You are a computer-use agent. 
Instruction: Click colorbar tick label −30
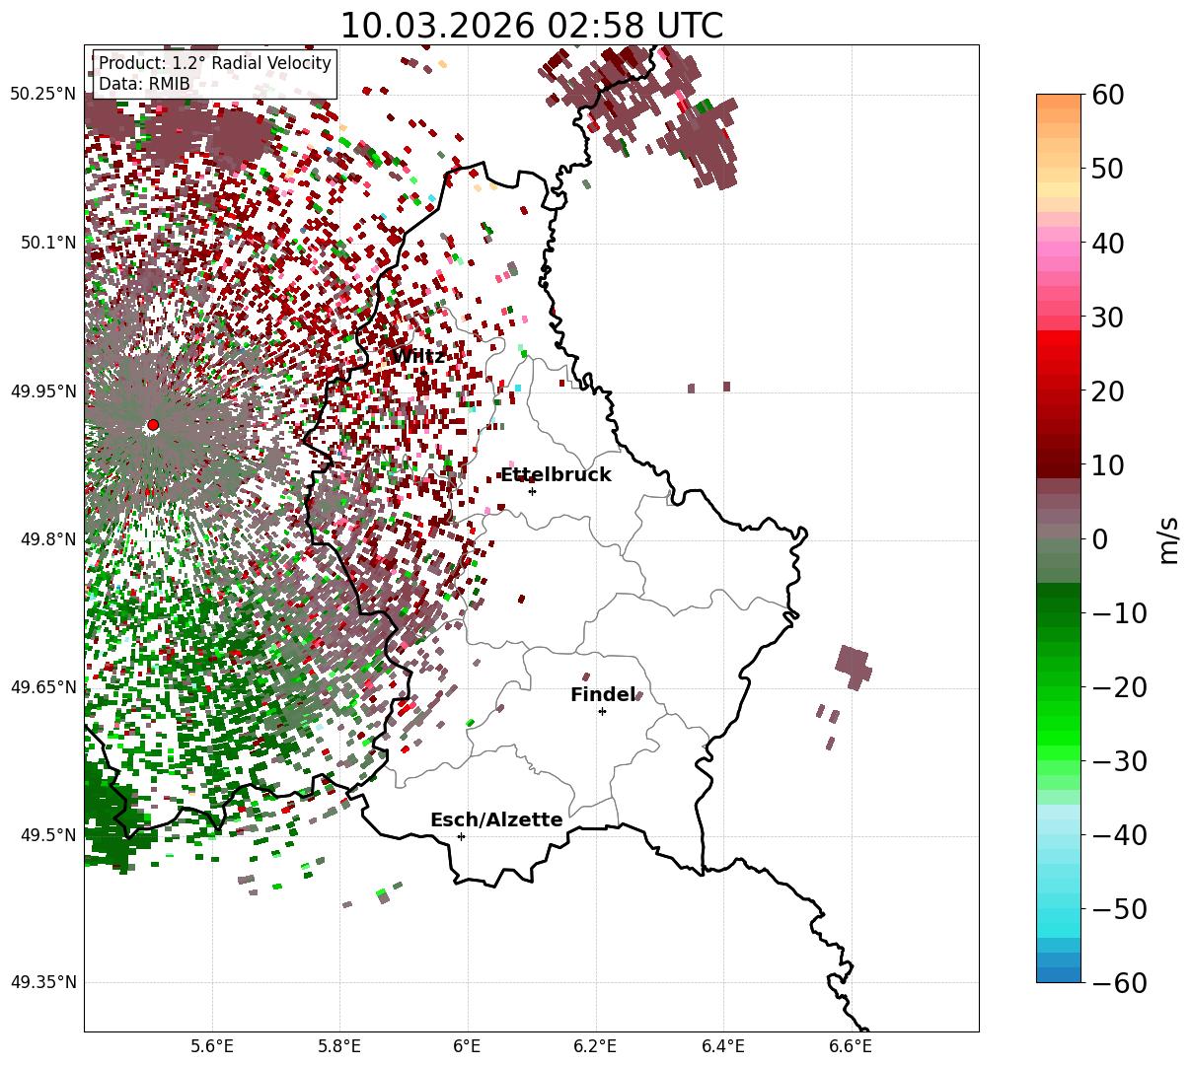1119,761
